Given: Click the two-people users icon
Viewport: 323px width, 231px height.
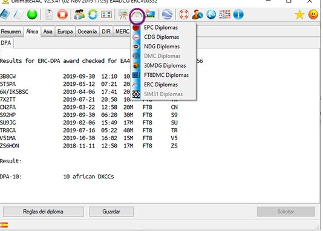Looking at the screenshot, I should [x=79, y=15].
